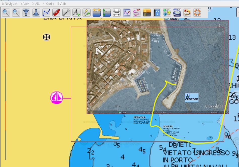Click the printer icon
This screenshot has height=167, width=239.
coord(117,12)
